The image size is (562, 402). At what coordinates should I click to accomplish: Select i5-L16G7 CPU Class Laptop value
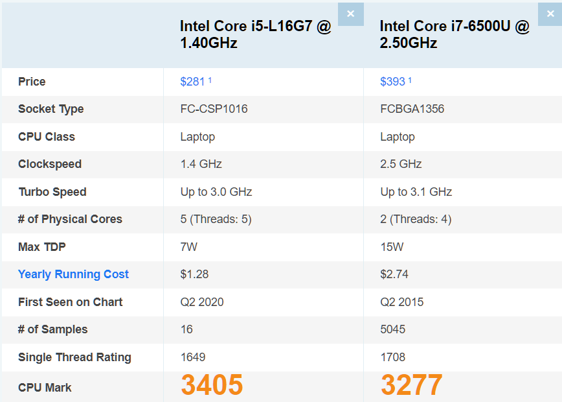197,137
